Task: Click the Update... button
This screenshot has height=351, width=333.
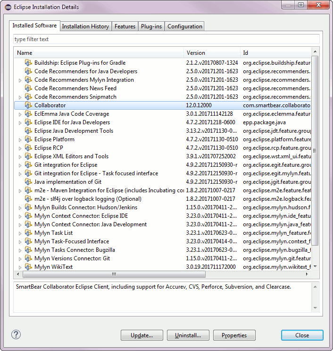Action: tap(142, 335)
